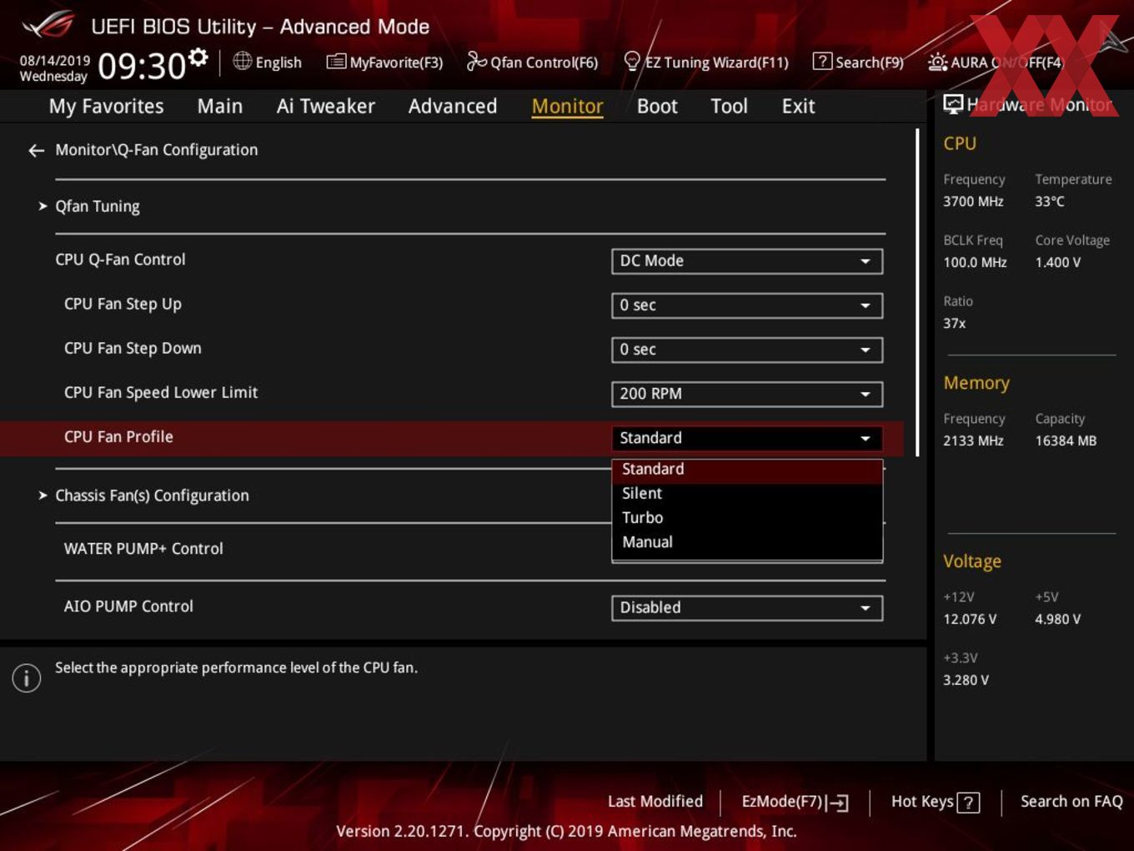Image resolution: width=1134 pixels, height=851 pixels.
Task: Click the Hot Keys question mark icon
Action: tap(968, 803)
